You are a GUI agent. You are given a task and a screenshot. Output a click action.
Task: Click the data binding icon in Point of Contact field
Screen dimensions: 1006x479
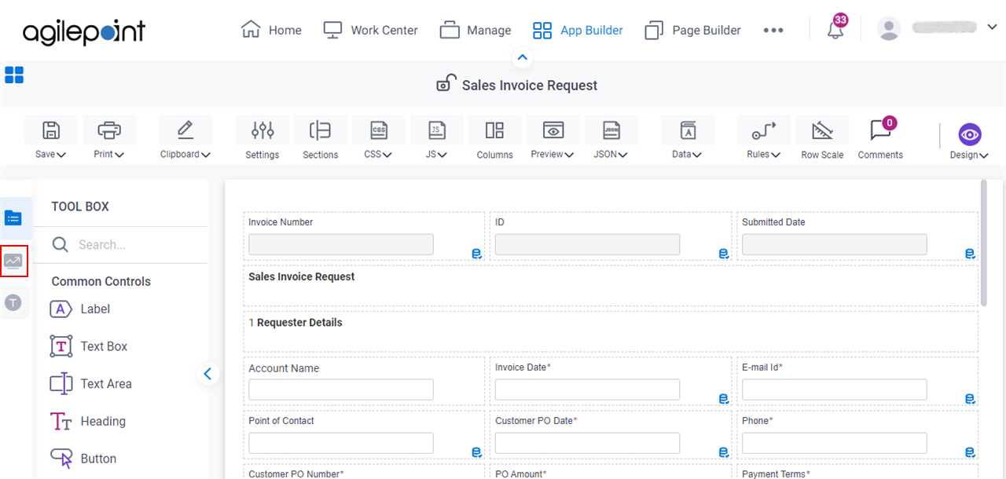pyautogui.click(x=477, y=452)
